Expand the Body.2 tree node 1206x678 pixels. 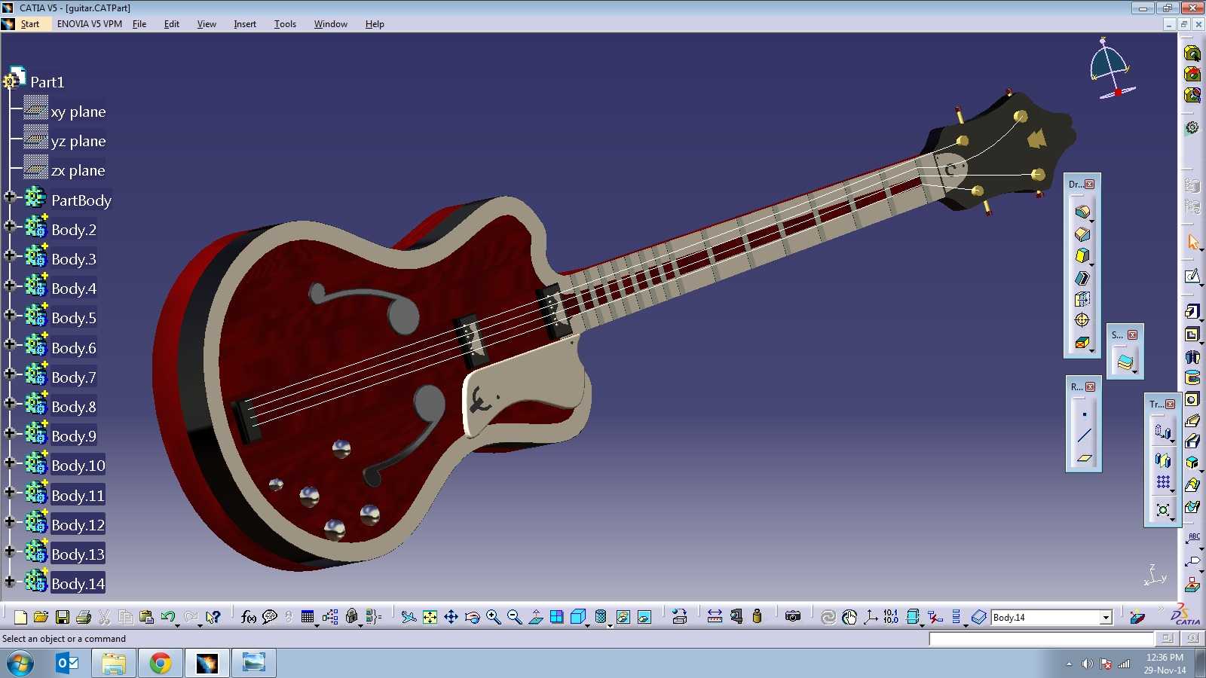click(10, 226)
